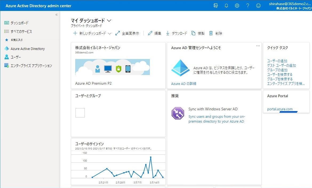Viewport: 312px width, 188px height.
Task: Open Azure Active Directory from favorites
Action: pyautogui.click(x=28, y=49)
